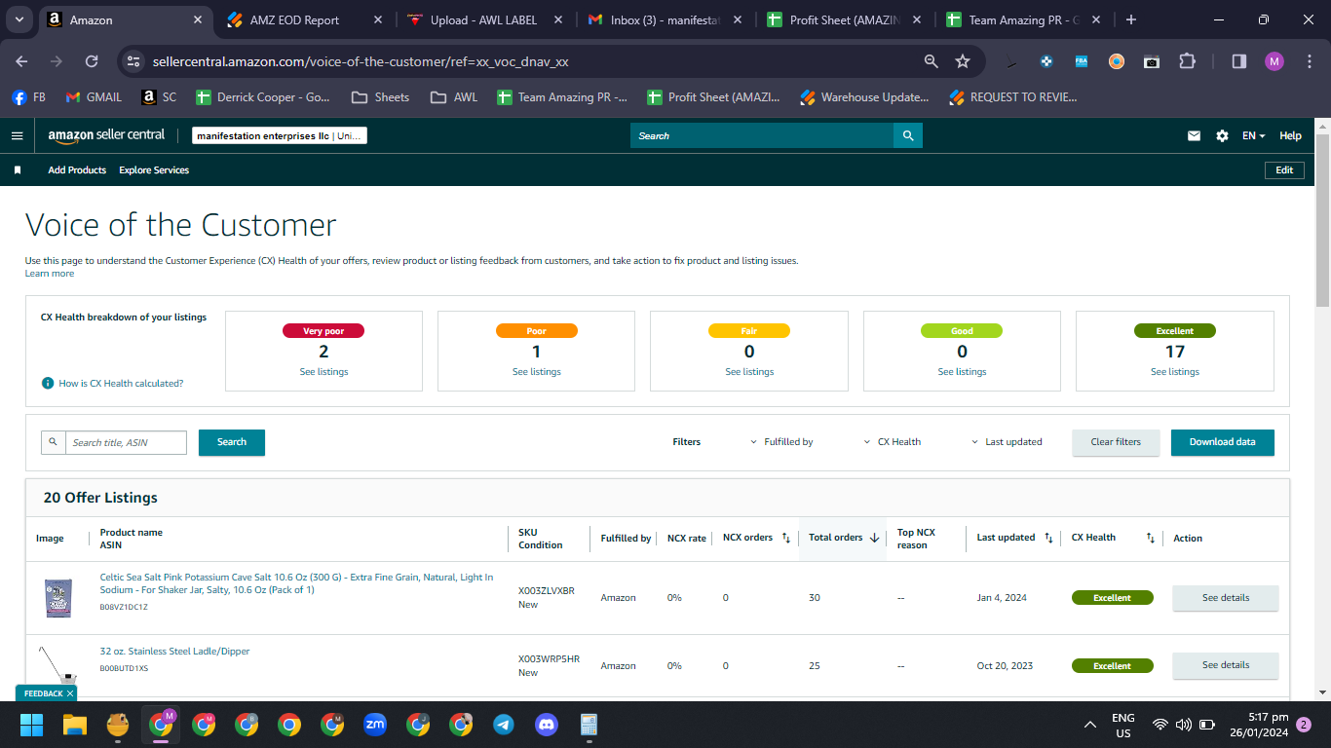The height and width of the screenshot is (748, 1331).
Task: Open Chrome tab search chevron
Action: point(20,19)
